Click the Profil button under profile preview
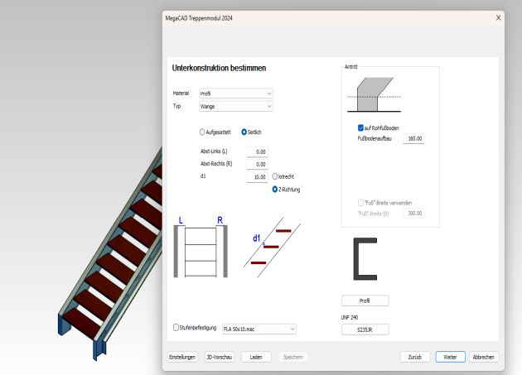The width and height of the screenshot is (522, 375). (365, 300)
